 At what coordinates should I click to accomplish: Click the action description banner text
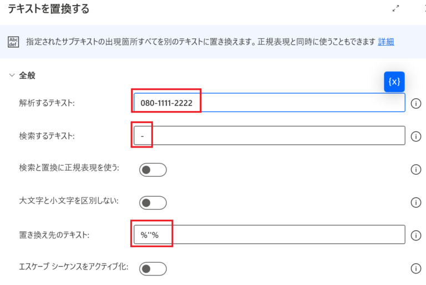coord(200,42)
